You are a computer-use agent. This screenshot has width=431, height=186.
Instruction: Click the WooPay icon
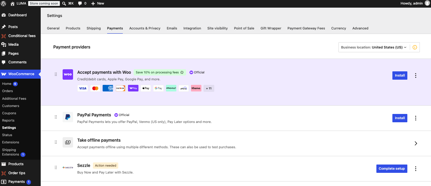133,88
